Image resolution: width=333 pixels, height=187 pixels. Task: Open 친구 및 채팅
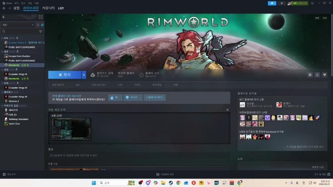point(322,174)
